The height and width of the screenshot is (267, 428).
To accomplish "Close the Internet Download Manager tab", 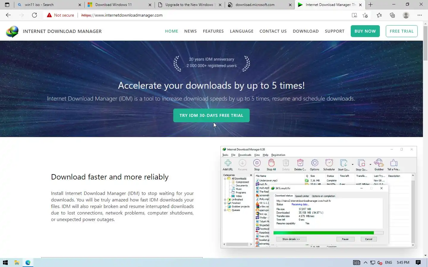I will (x=360, y=5).
